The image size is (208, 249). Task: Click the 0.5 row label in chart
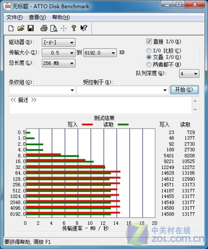point(22,132)
